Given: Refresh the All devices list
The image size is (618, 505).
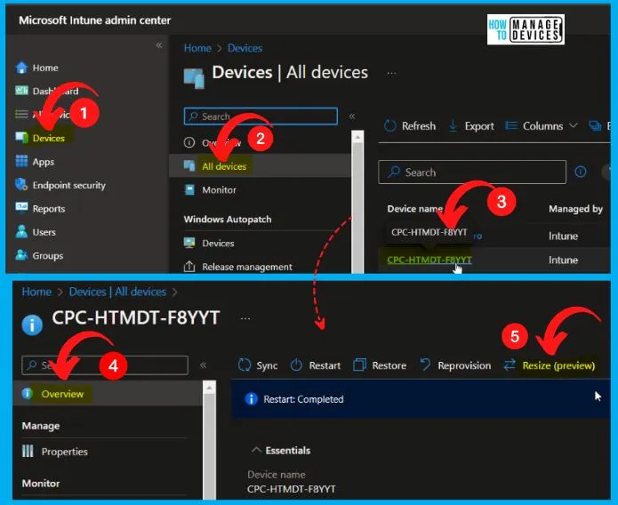Looking at the screenshot, I should click(410, 126).
